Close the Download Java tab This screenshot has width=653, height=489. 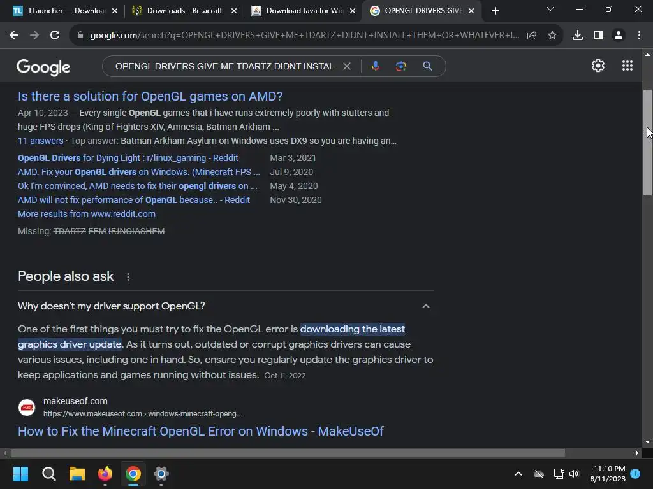coord(353,11)
